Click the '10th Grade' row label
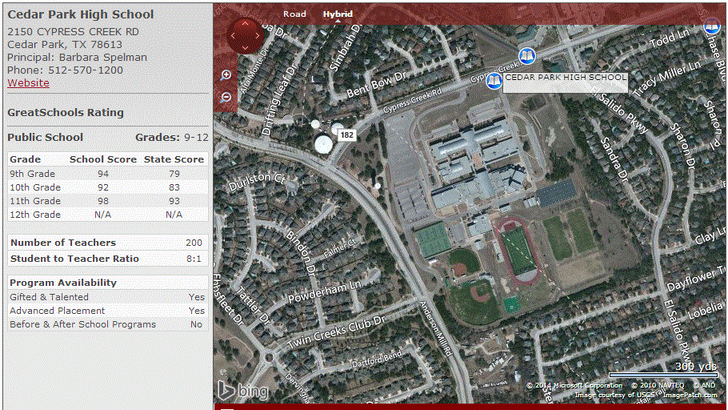This screenshot has height=410, width=728. click(x=35, y=187)
